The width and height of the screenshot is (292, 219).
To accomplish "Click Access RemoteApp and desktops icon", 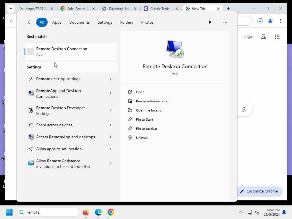I will (x=31, y=137).
